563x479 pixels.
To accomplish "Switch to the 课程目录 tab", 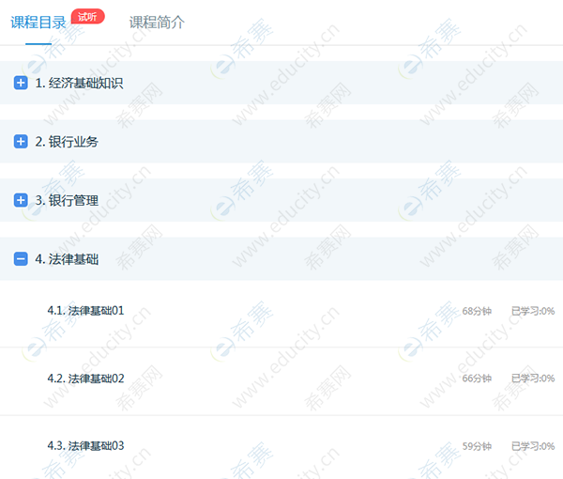I will click(x=38, y=23).
